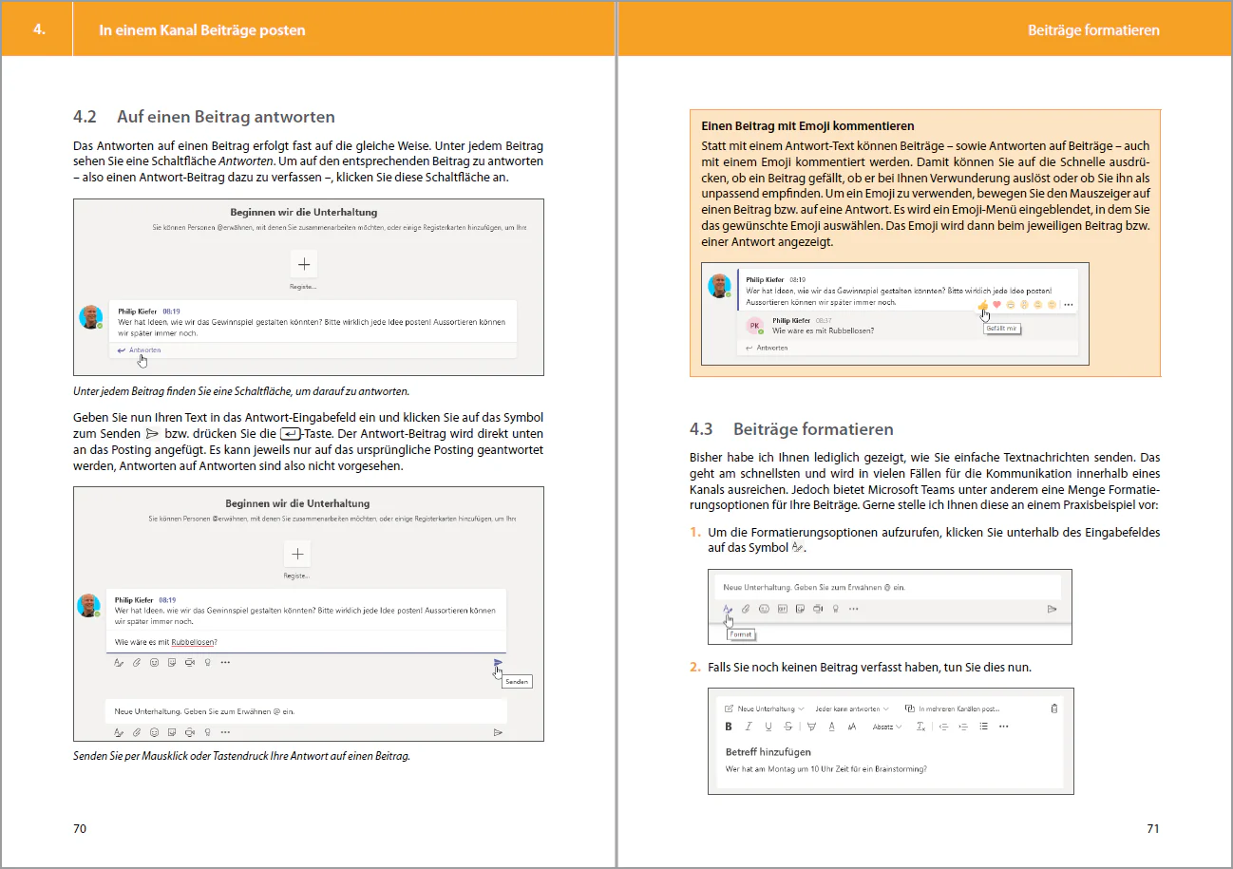The width and height of the screenshot is (1233, 869).
Task: Toggle italic with the I formatting icon
Action: (749, 727)
